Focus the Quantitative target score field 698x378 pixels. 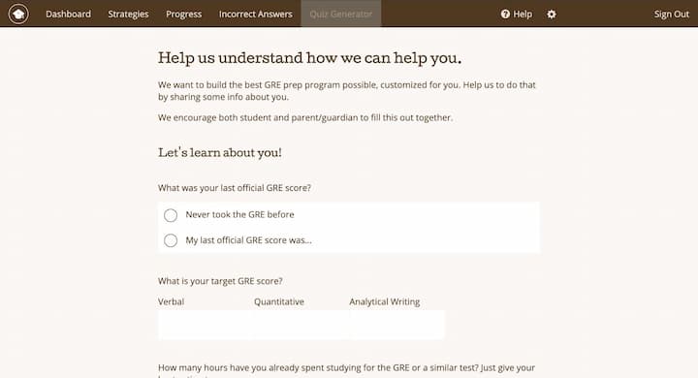[301, 325]
